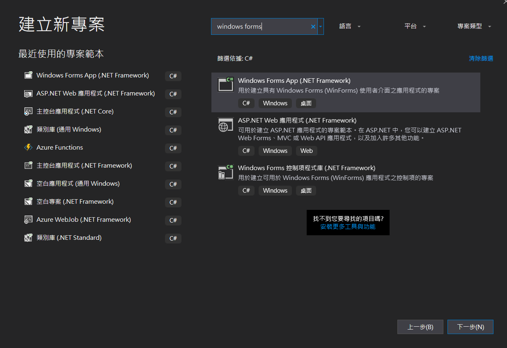The image size is (507, 348).
Task: Click the C# tag beside Azure Functions
Action: tap(173, 148)
